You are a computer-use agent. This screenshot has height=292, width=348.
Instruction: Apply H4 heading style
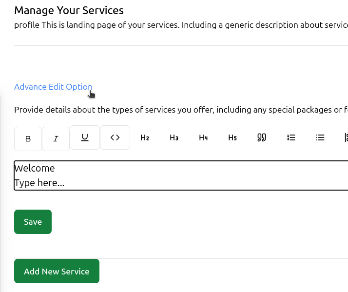(x=203, y=137)
